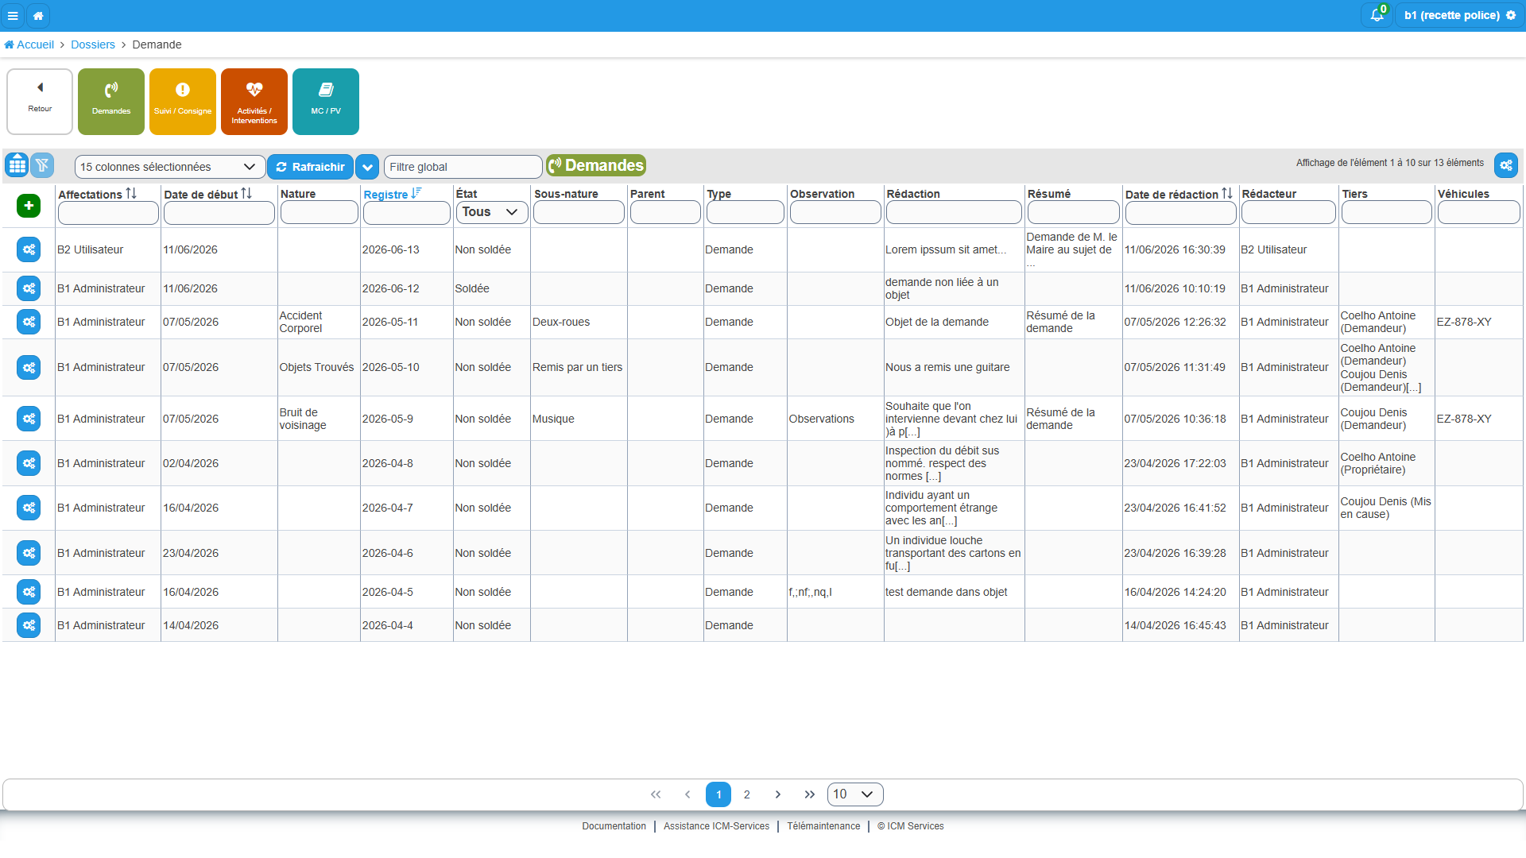Jump to the last page
This screenshot has width=1526, height=858.
809,794
